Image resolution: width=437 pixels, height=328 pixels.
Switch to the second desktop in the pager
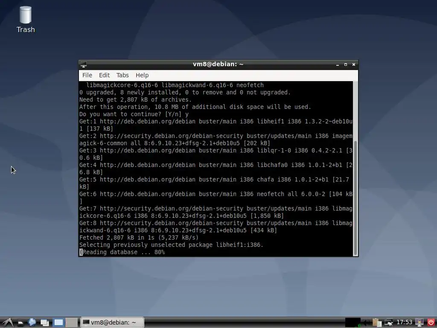[x=72, y=323]
